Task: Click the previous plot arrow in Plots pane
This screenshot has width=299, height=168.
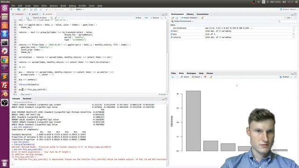Action: point(173,77)
